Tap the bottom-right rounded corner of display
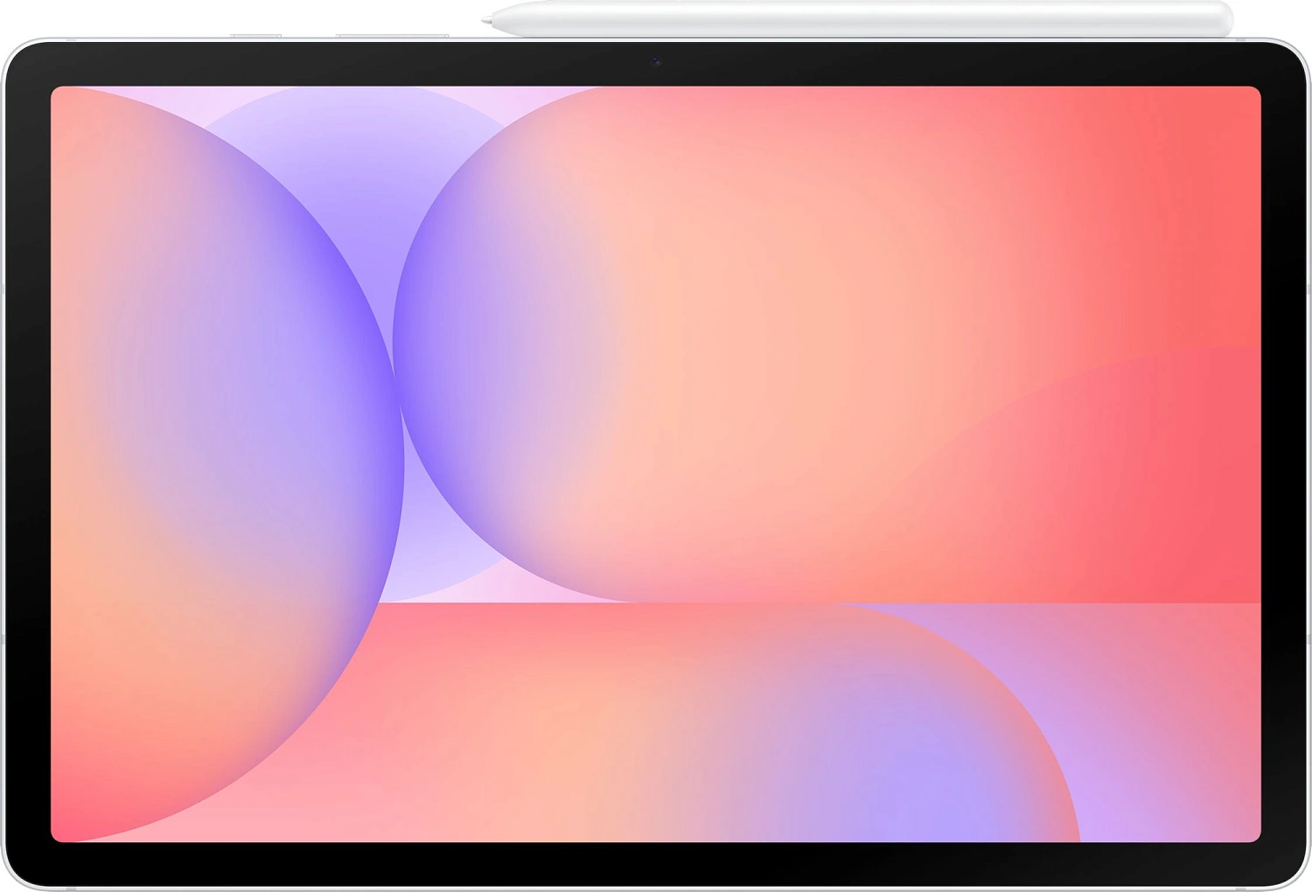The image size is (1312, 892). [x=1253, y=835]
